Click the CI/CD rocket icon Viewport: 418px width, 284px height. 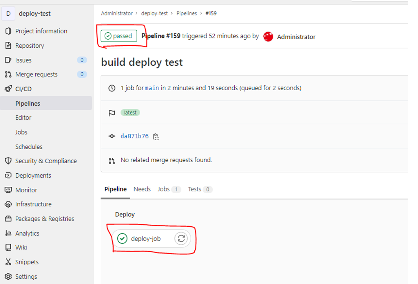coord(8,89)
